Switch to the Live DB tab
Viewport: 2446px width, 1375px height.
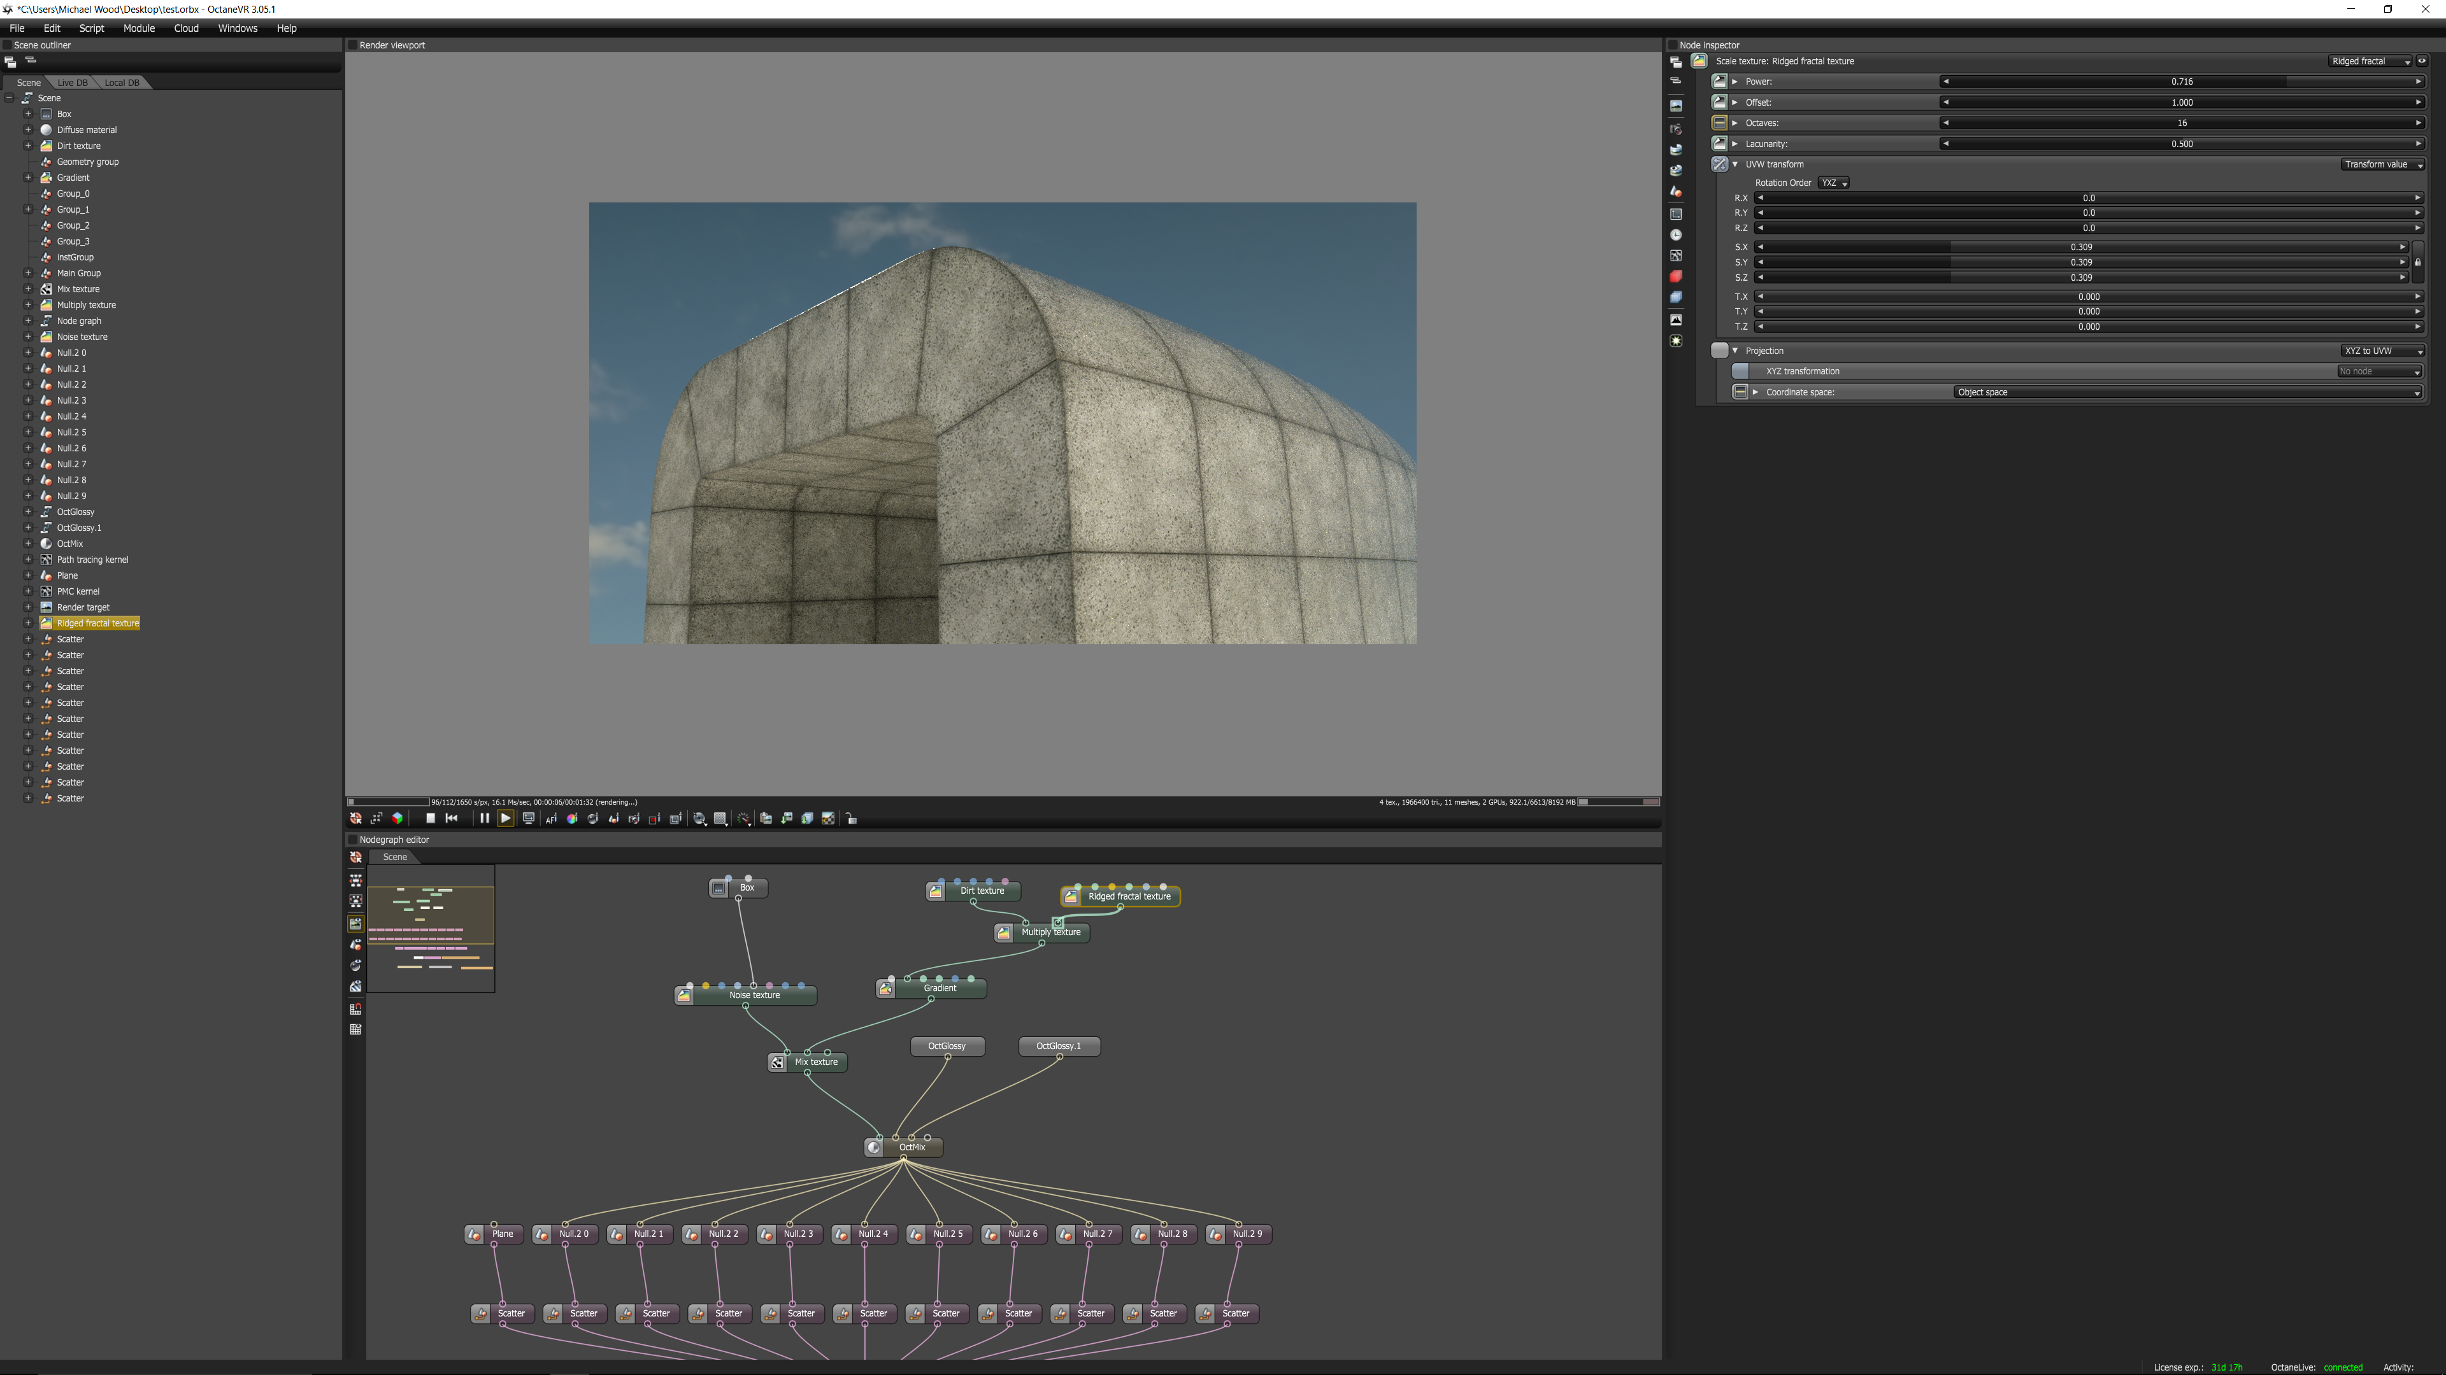pos(72,83)
